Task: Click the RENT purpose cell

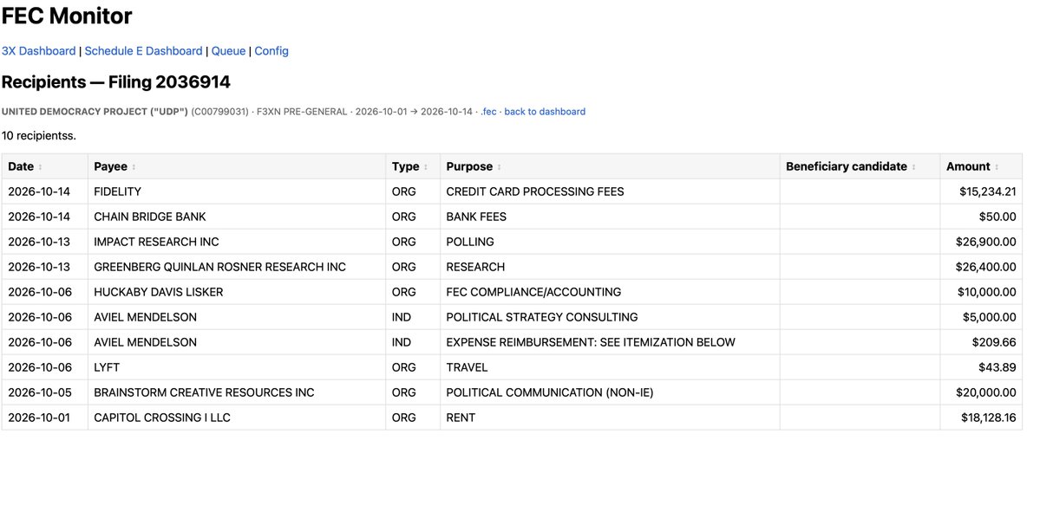Action: coord(610,418)
